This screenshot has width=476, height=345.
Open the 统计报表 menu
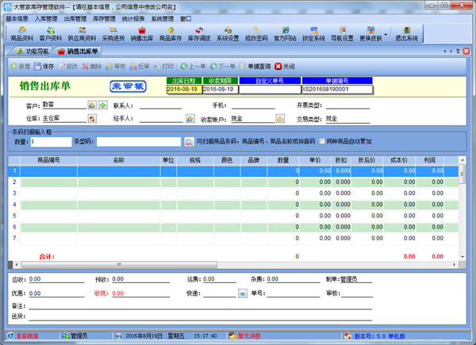tap(132, 18)
